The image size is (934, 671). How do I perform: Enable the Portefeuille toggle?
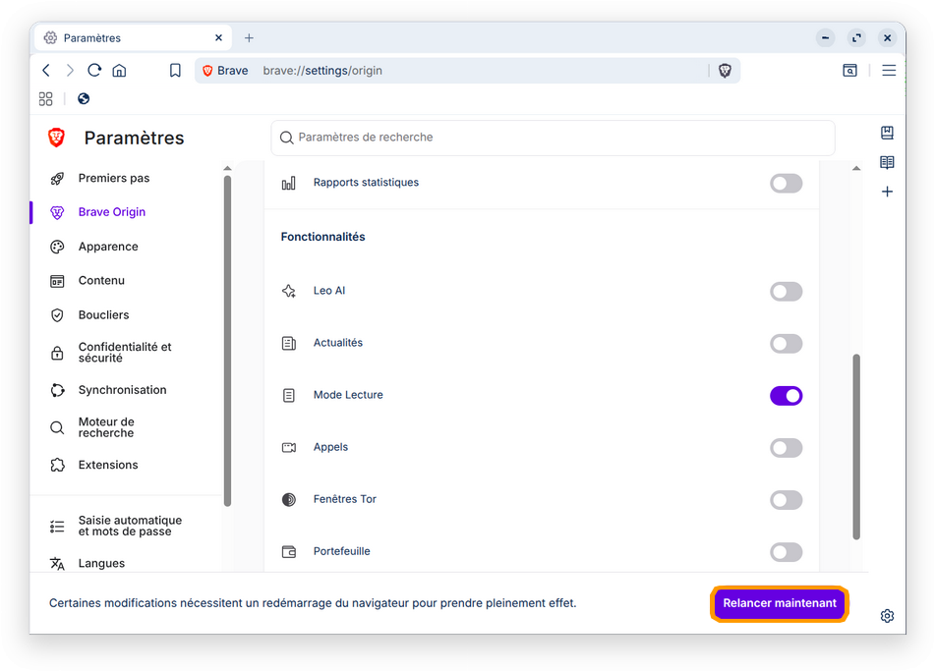click(786, 552)
